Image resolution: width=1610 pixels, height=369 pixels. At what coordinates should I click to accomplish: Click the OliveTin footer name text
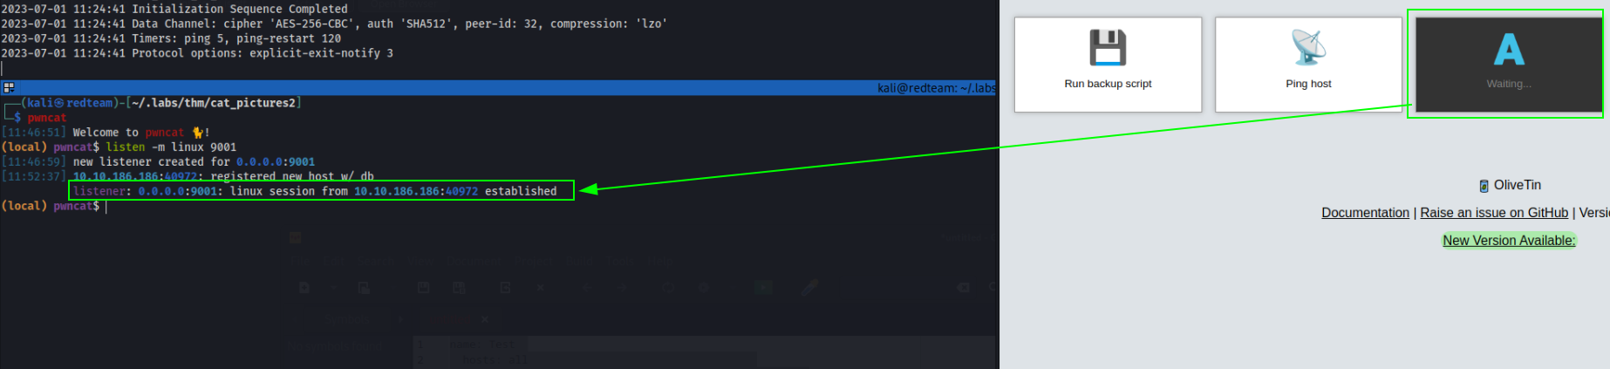tap(1518, 185)
